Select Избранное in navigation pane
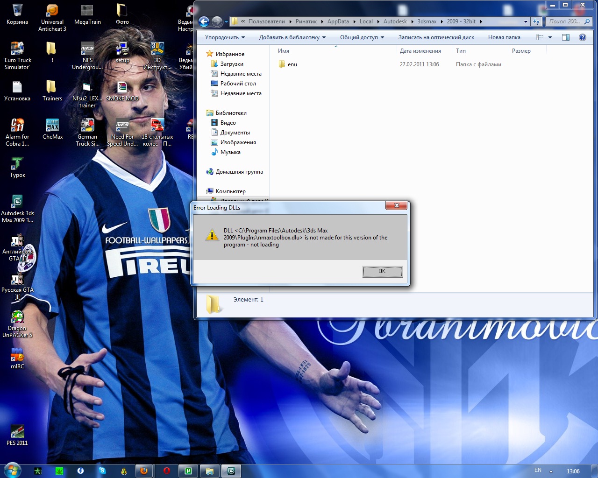The width and height of the screenshot is (598, 478). click(230, 54)
